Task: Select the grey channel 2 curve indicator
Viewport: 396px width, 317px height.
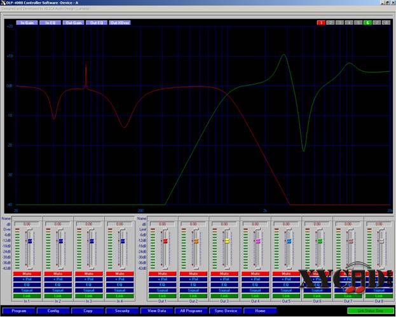Action: (x=331, y=23)
